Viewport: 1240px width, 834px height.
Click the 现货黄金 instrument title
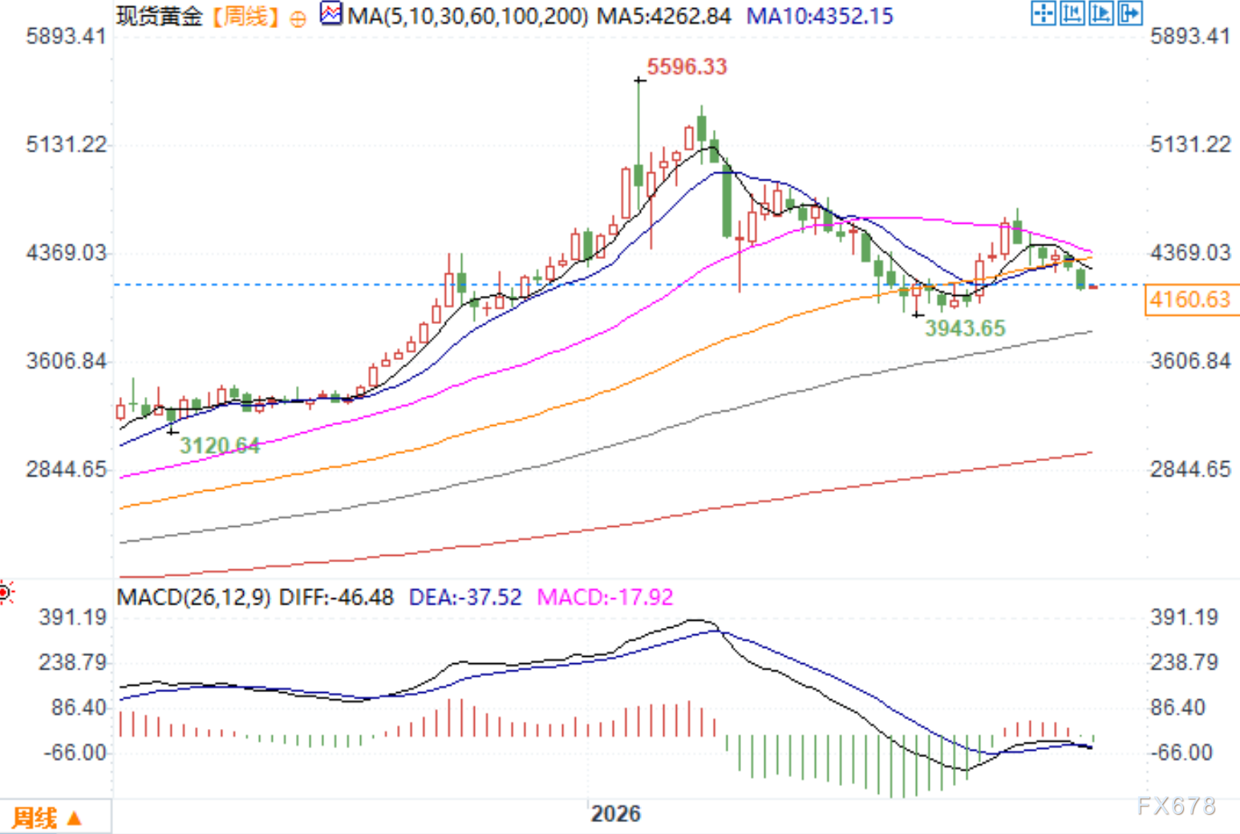160,16
